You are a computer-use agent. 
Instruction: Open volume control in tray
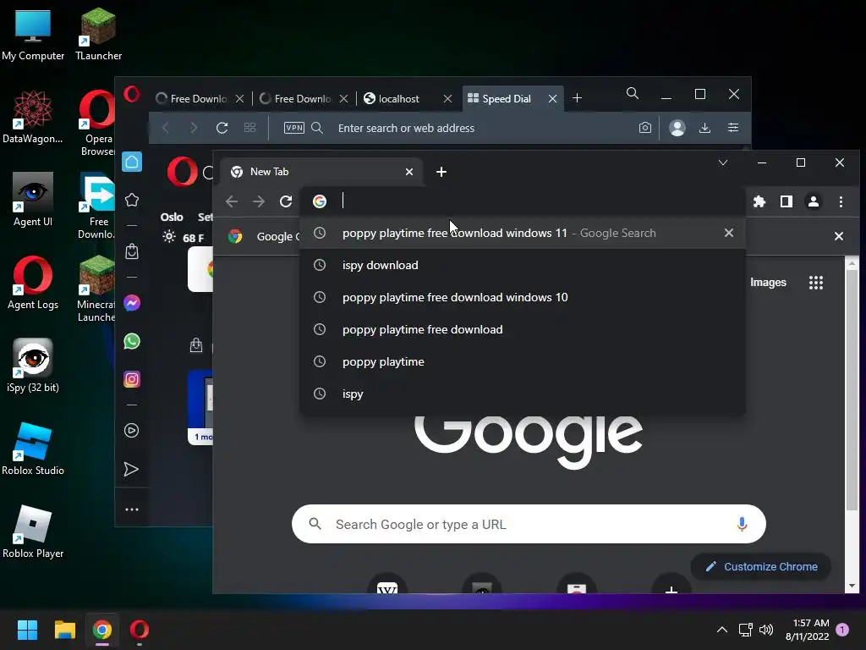click(766, 630)
